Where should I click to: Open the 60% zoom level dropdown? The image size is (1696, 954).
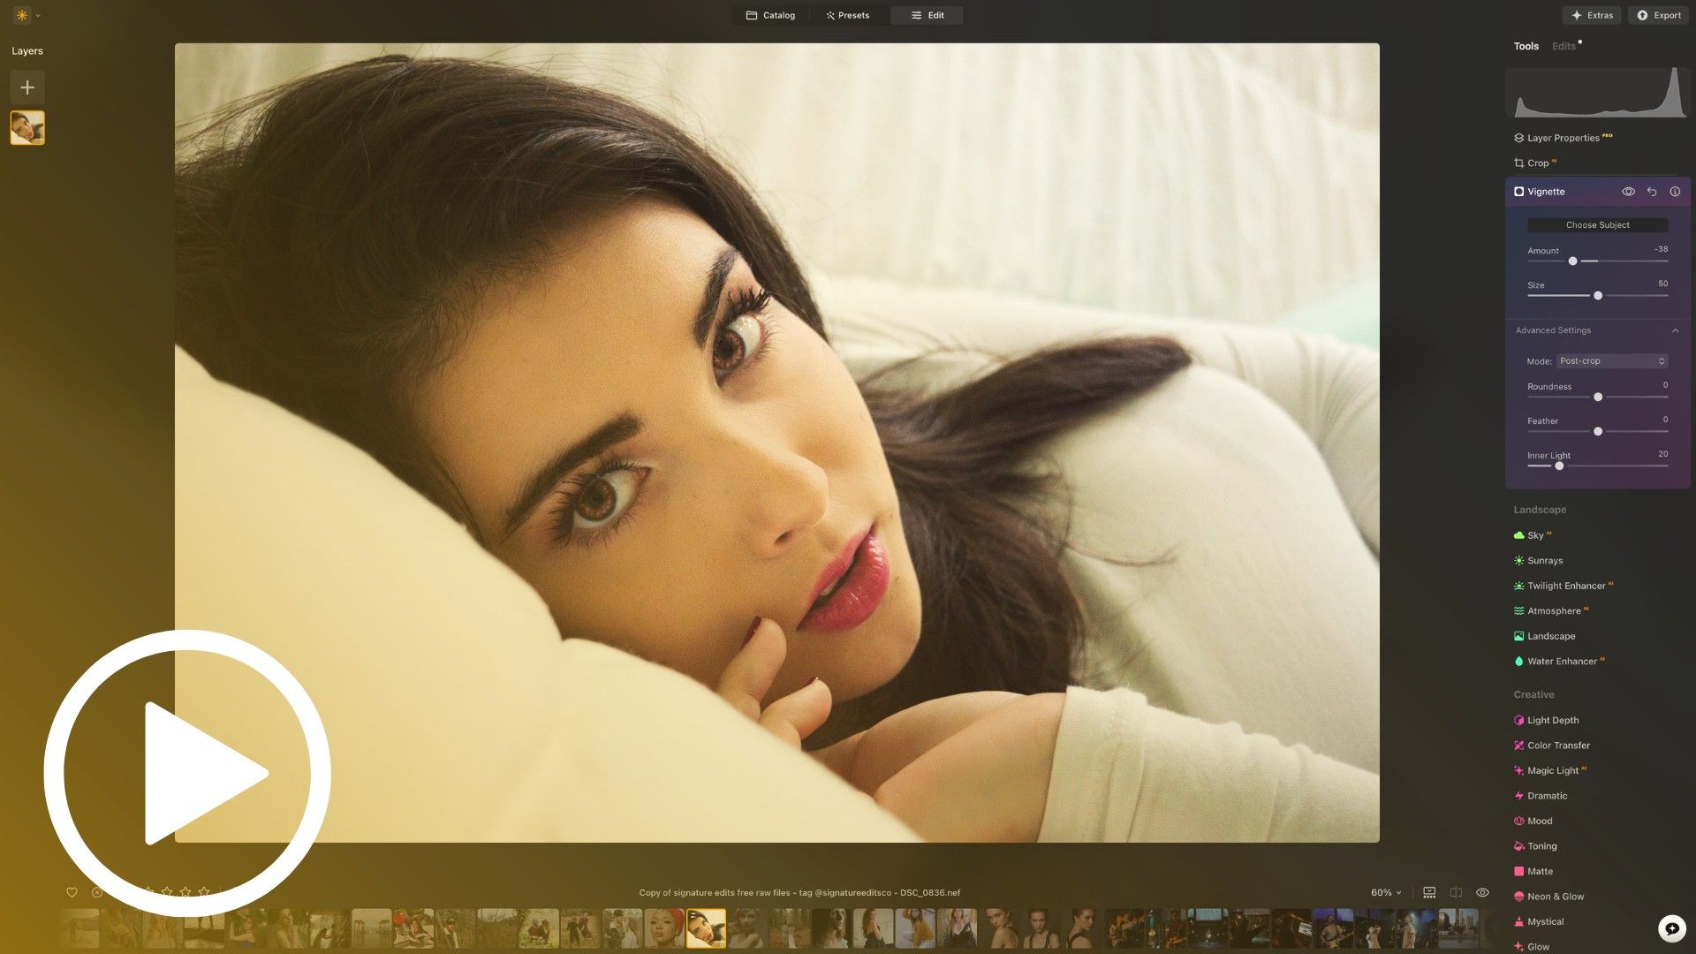(x=1386, y=893)
